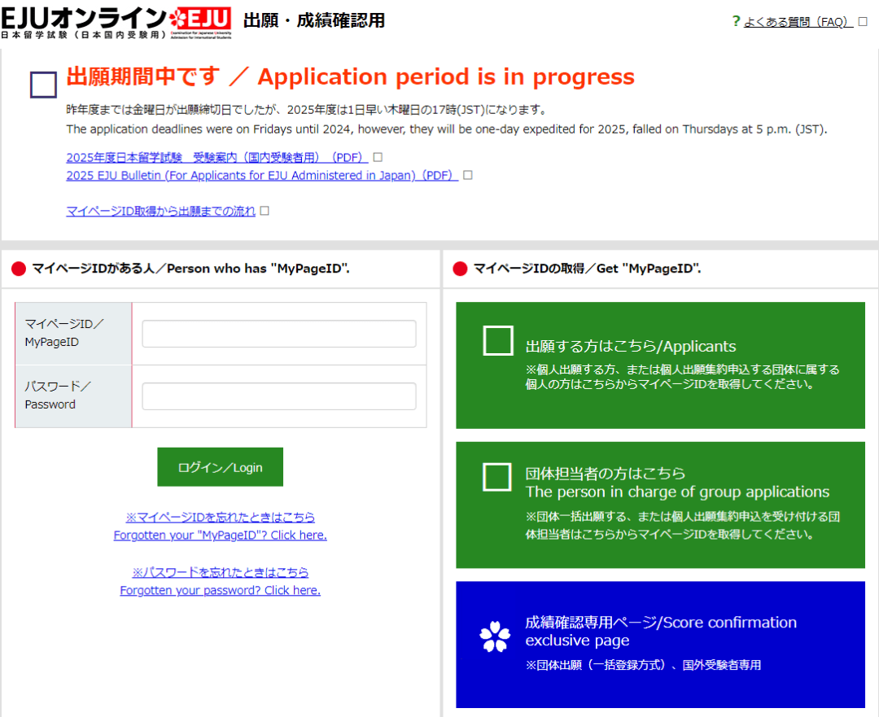879x717 pixels.
Task: Click the external-link icon beside FAQ
Action: point(863,21)
